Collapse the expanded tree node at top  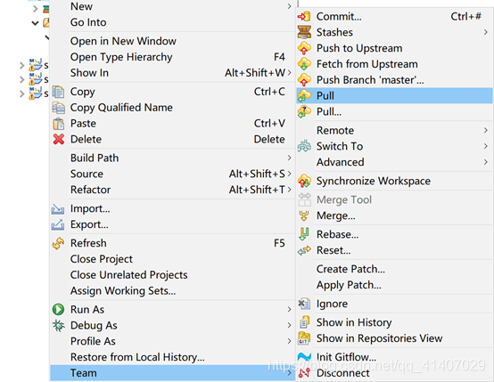tap(35, 23)
